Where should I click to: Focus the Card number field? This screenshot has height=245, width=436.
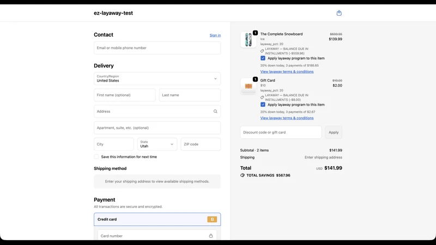pos(157,236)
